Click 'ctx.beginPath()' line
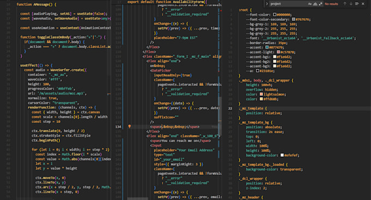 [46, 140]
